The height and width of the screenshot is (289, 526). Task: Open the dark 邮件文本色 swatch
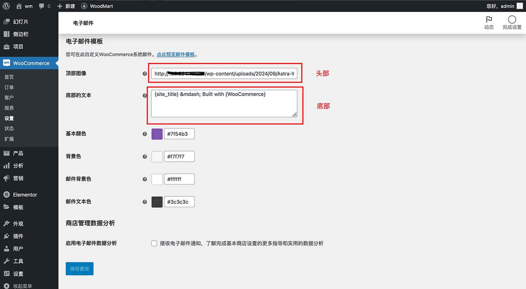pyautogui.click(x=157, y=202)
